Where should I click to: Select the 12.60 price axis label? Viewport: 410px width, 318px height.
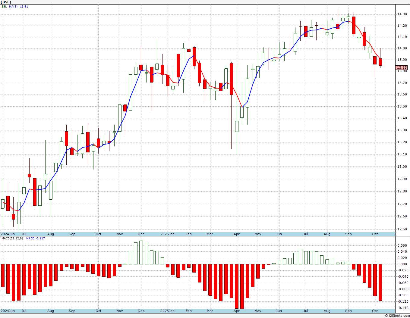coord(402,216)
